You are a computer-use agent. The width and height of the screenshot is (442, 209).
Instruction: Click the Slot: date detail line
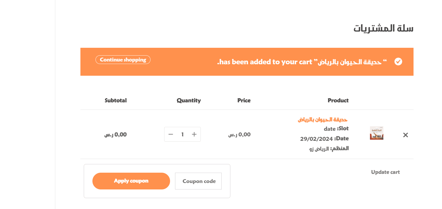[x=336, y=129]
